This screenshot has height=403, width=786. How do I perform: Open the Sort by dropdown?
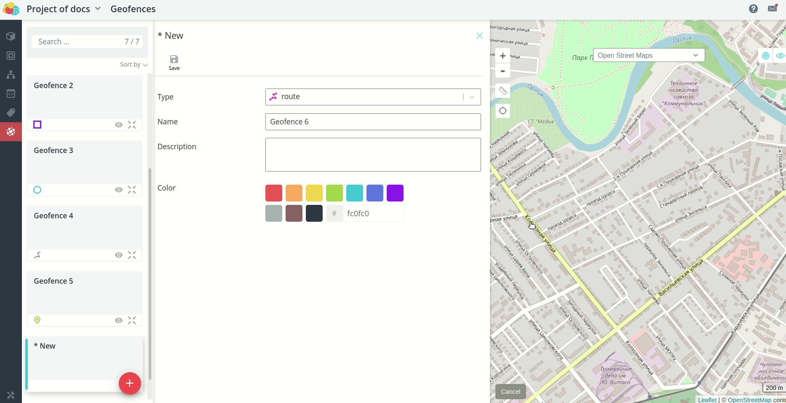(x=134, y=64)
